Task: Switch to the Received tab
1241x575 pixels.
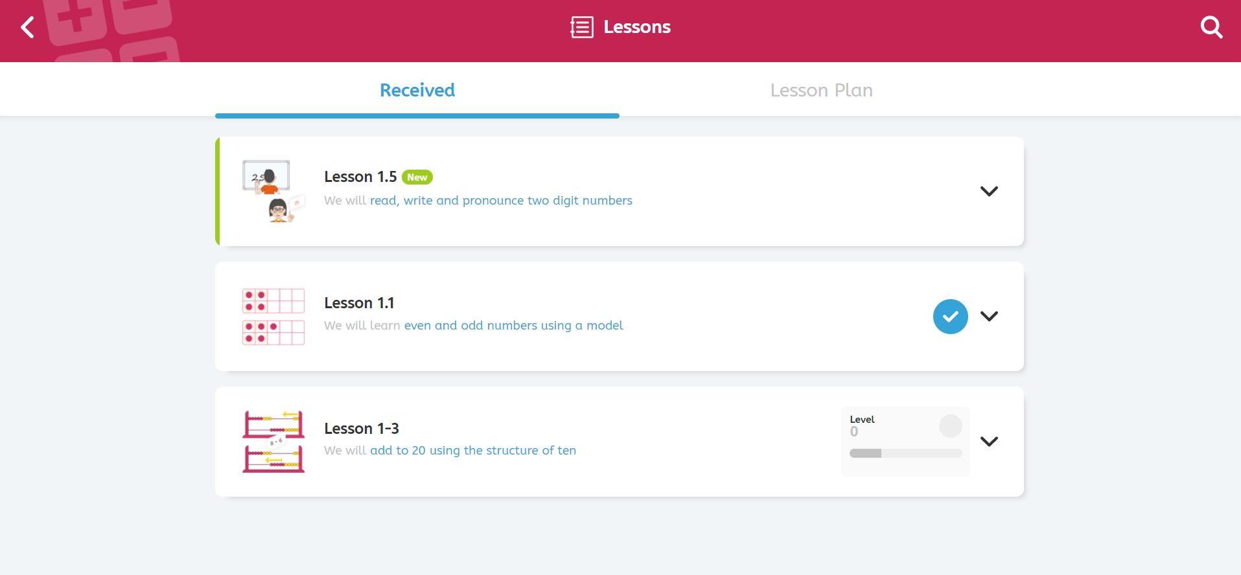Action: coord(417,90)
